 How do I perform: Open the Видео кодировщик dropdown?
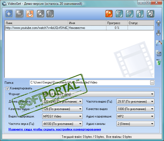coord(62,116)
